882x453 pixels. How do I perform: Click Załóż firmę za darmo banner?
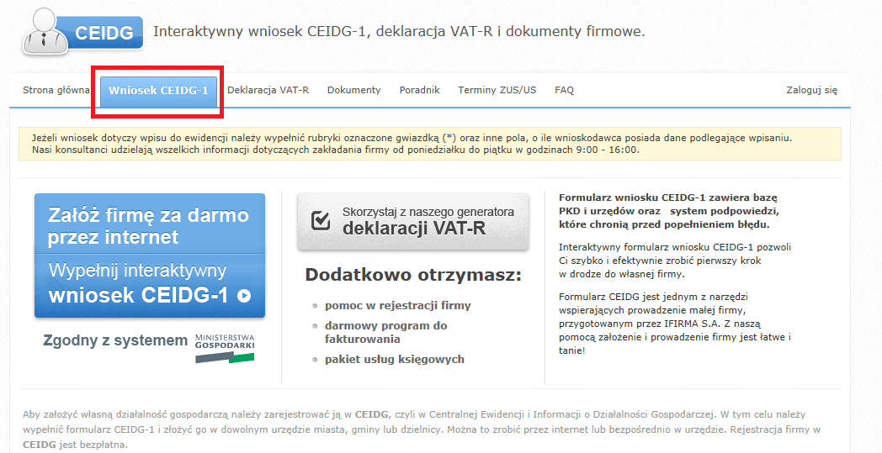pos(150,255)
